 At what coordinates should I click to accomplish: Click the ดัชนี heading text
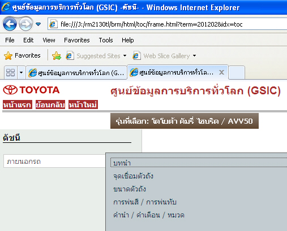[11, 138]
